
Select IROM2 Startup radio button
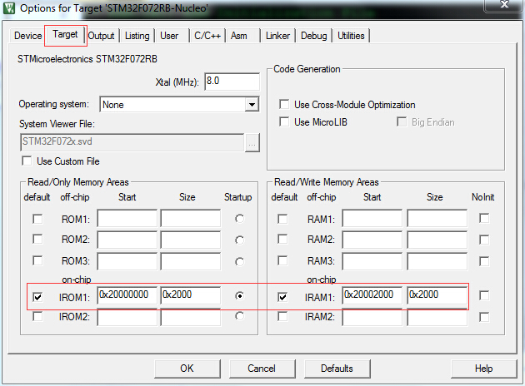tap(239, 316)
